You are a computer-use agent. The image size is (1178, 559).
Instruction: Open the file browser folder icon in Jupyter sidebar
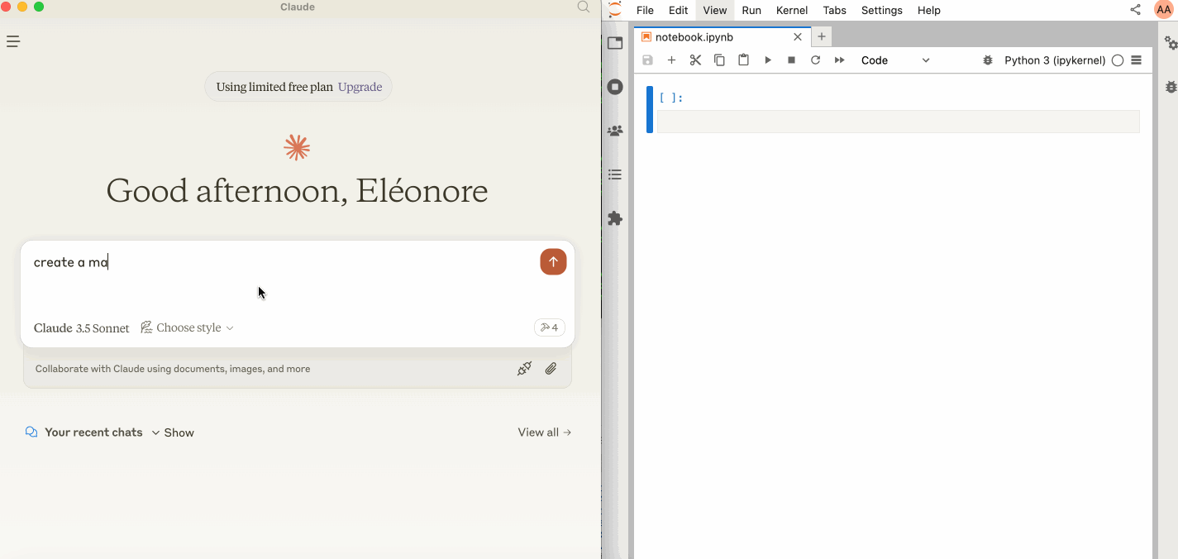point(615,43)
